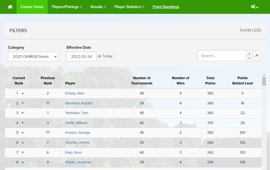The image size is (270, 170).
Task: Open the settings gears menu
Action: 254,7
